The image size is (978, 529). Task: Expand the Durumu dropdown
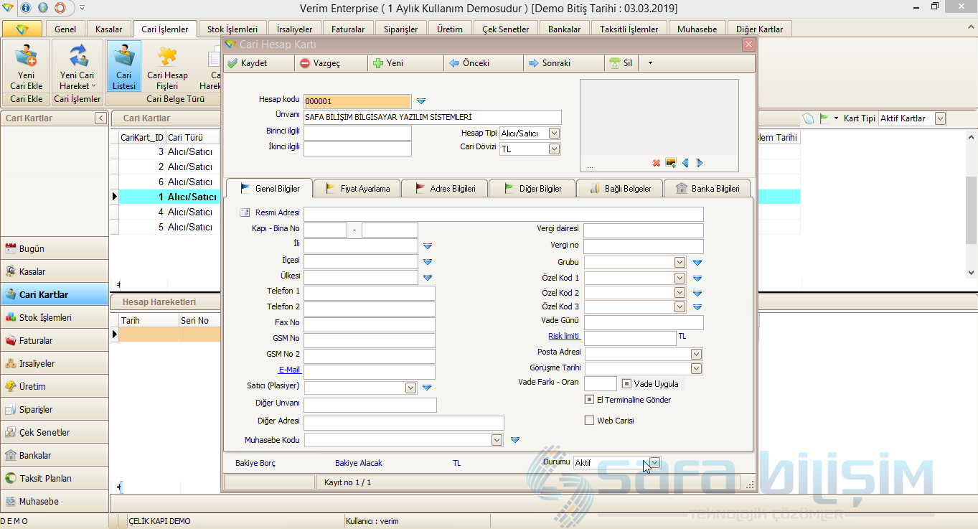654,463
